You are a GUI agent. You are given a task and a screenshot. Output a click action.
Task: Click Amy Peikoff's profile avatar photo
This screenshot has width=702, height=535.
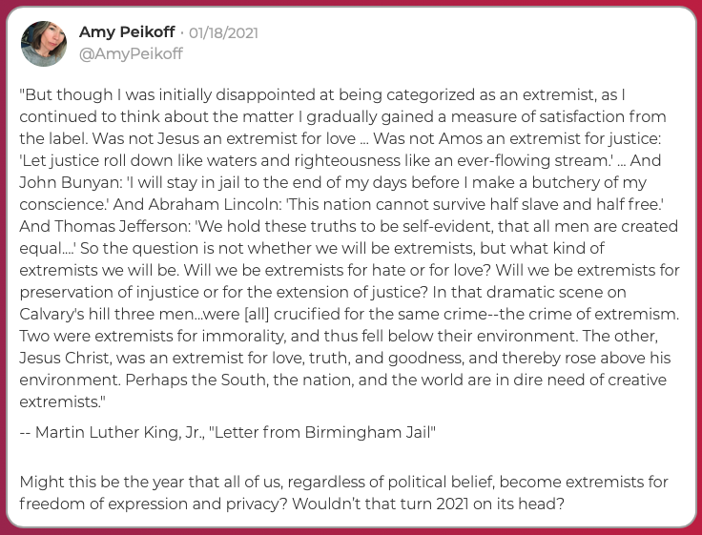pos(44,44)
